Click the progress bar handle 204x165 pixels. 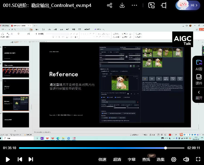(166, 148)
